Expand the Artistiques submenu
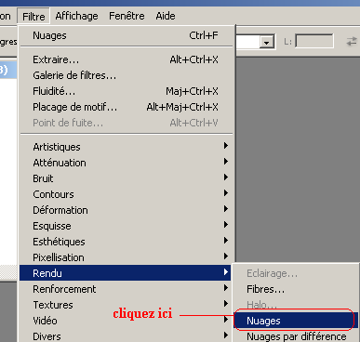The height and width of the screenshot is (342, 360). 126,147
